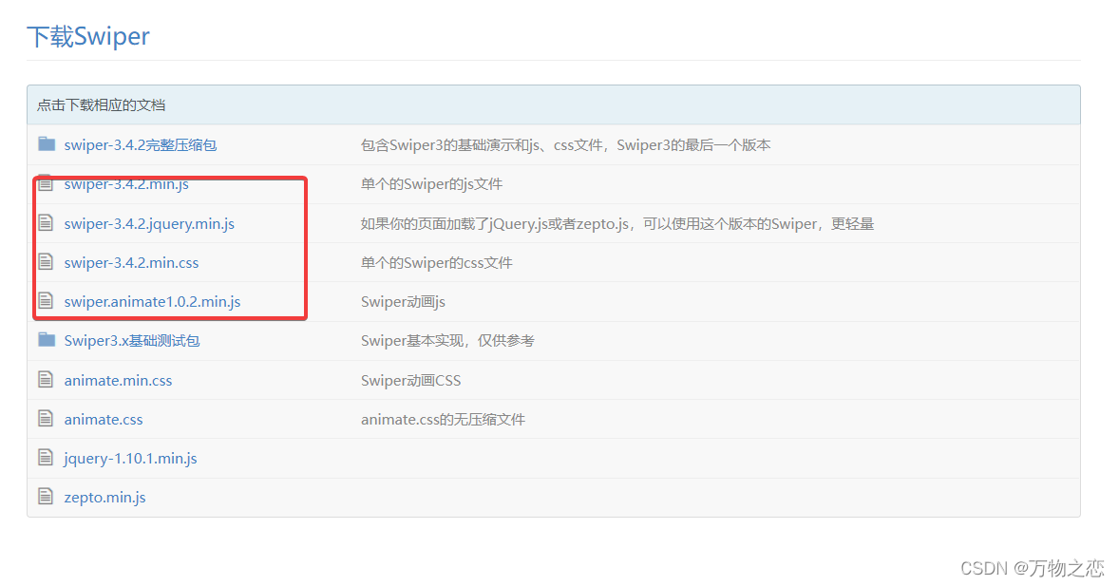The width and height of the screenshot is (1119, 586).
Task: Click file icon beside zepto.min.js
Action: click(x=46, y=496)
